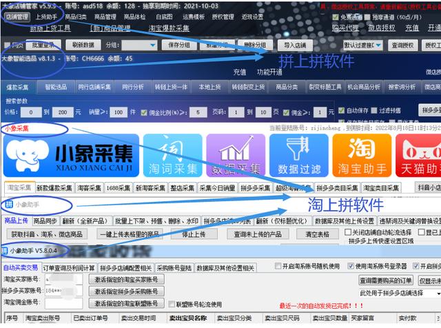Enable 使用淘系账号登录器 checkbox
Image resolution: width=441 pixels, height=328 pixels.
349,266
